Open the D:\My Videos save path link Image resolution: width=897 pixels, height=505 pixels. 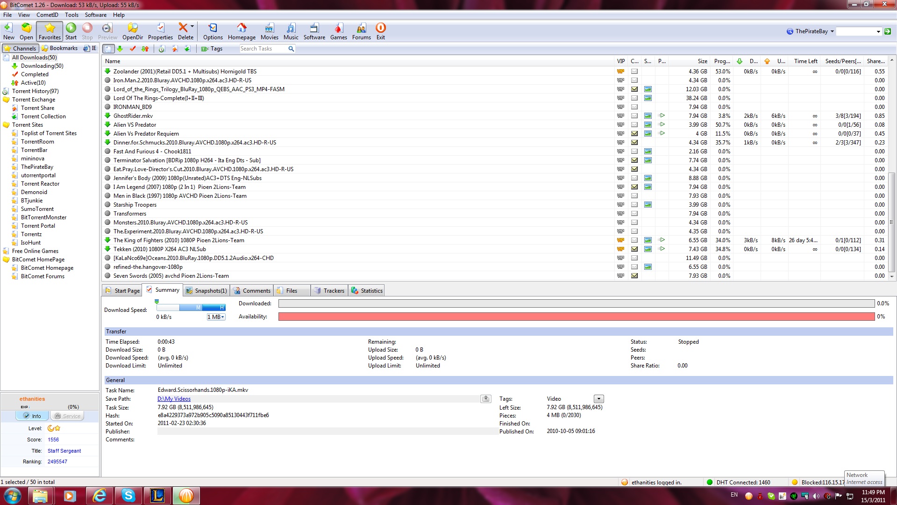[x=174, y=399]
